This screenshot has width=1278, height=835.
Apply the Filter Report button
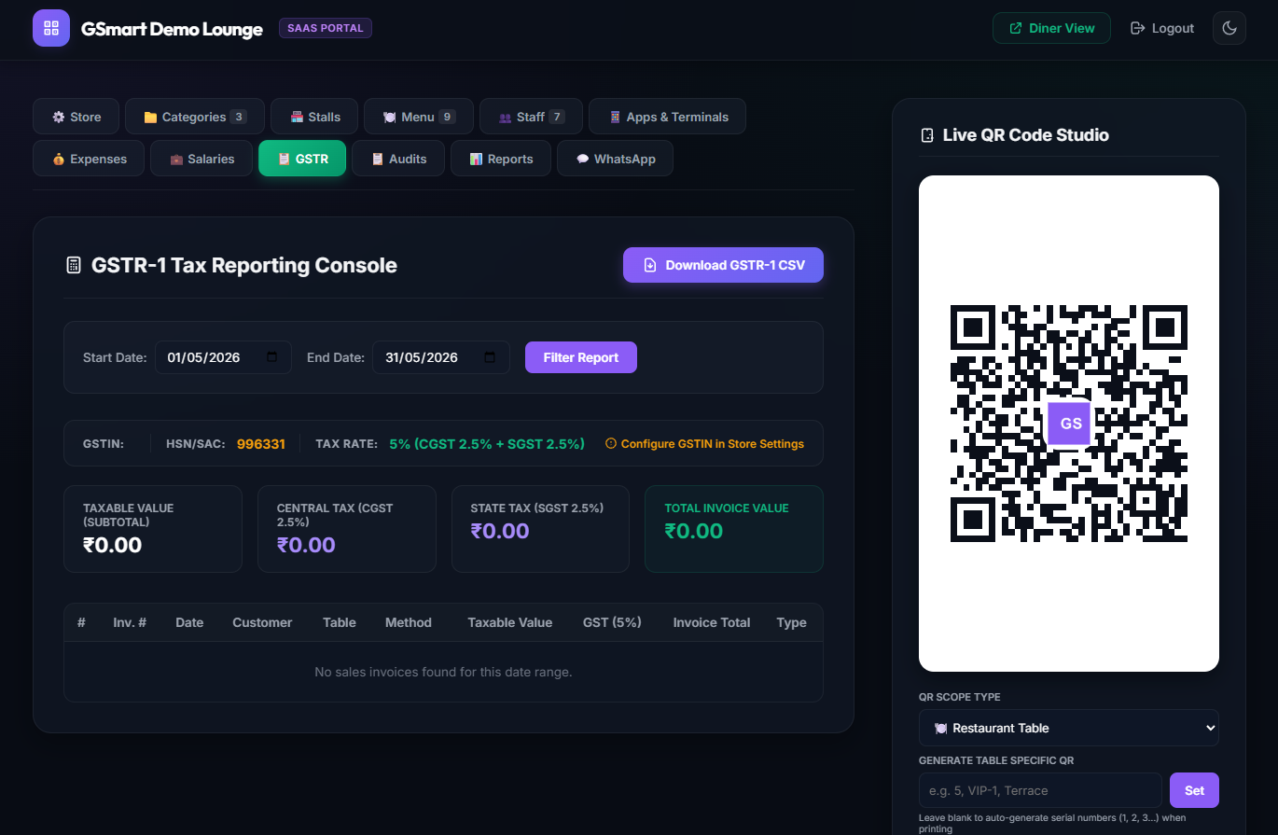point(580,357)
